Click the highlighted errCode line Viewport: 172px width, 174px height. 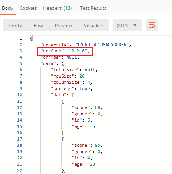tap(65, 51)
